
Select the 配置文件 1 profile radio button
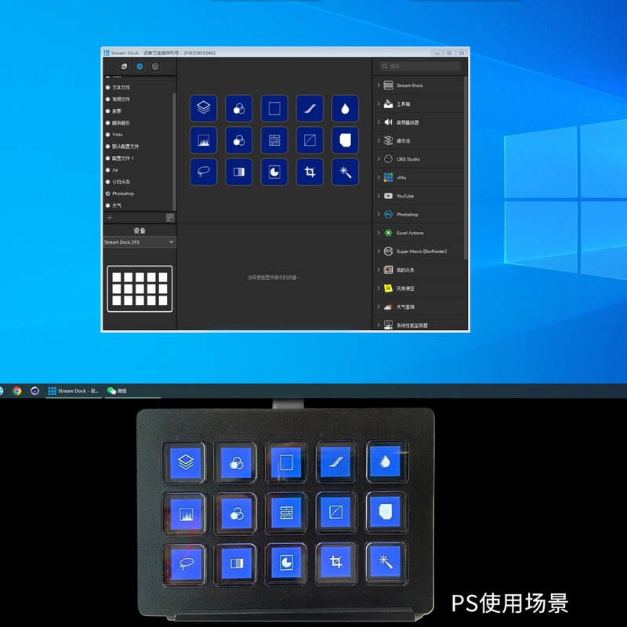click(x=107, y=158)
